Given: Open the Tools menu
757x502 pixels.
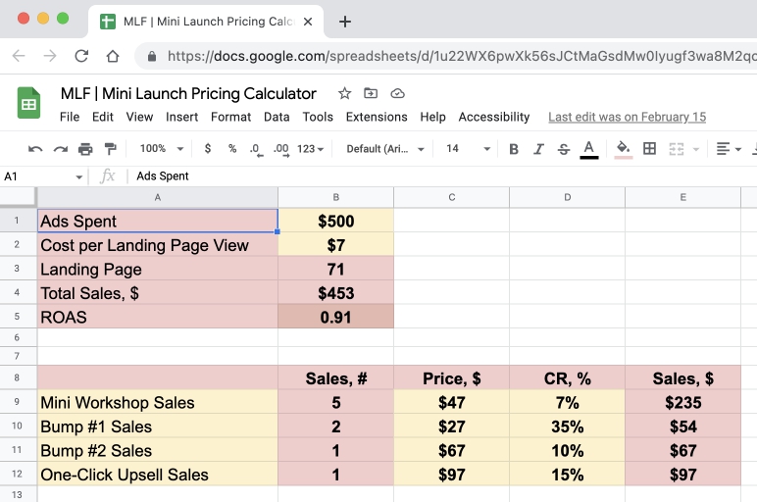Looking at the screenshot, I should coord(318,117).
